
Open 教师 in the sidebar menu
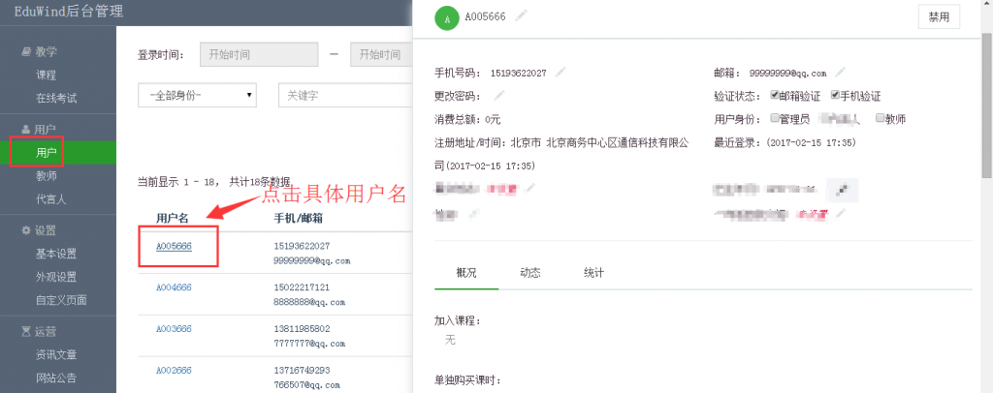click(x=47, y=175)
